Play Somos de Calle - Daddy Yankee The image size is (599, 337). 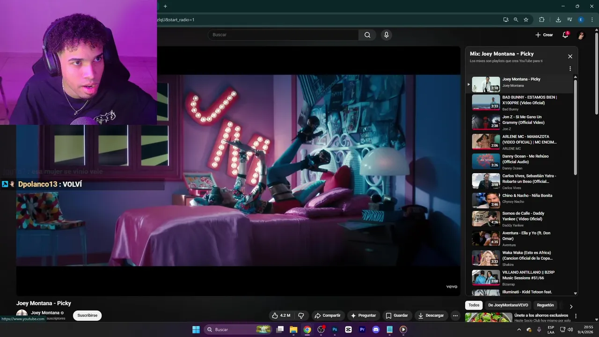click(519, 219)
